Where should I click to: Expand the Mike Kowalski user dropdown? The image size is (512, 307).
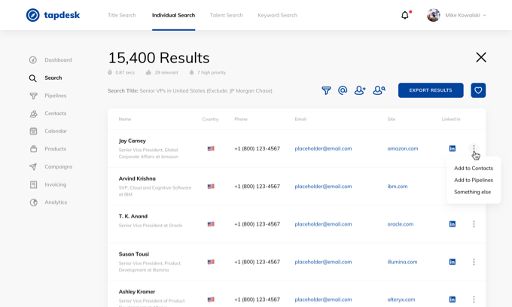point(485,15)
